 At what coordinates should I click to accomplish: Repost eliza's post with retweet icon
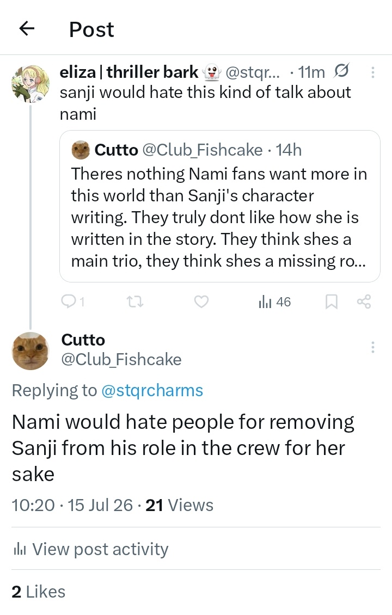pyautogui.click(x=135, y=302)
